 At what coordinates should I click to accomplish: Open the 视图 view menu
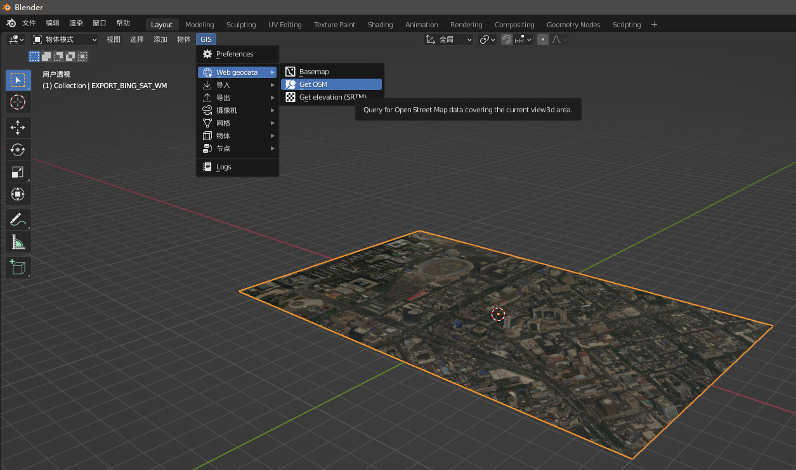[114, 39]
